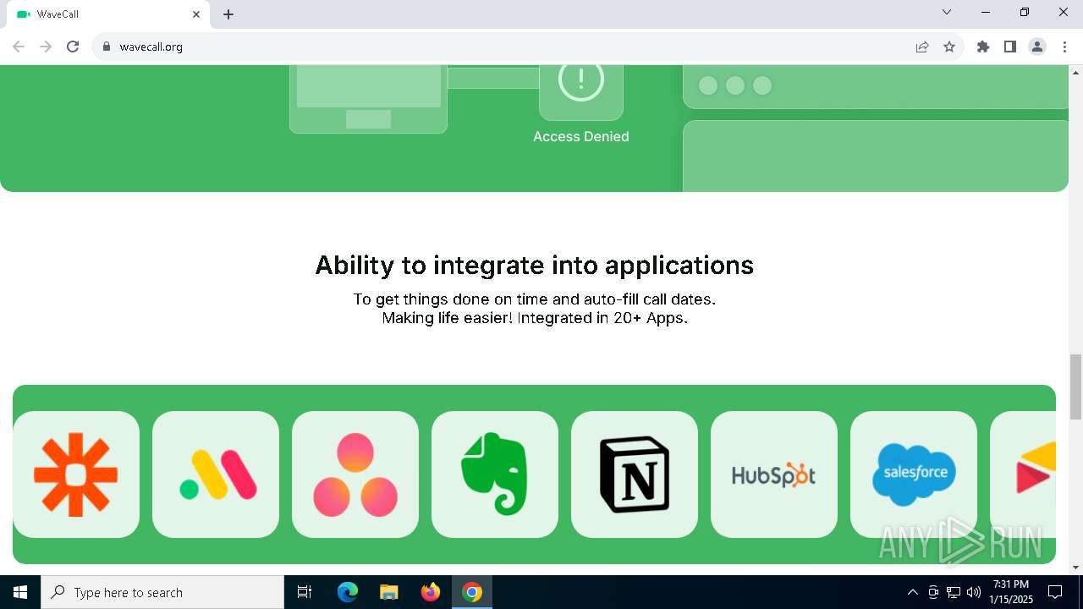Share this page via the share icon

(922, 47)
